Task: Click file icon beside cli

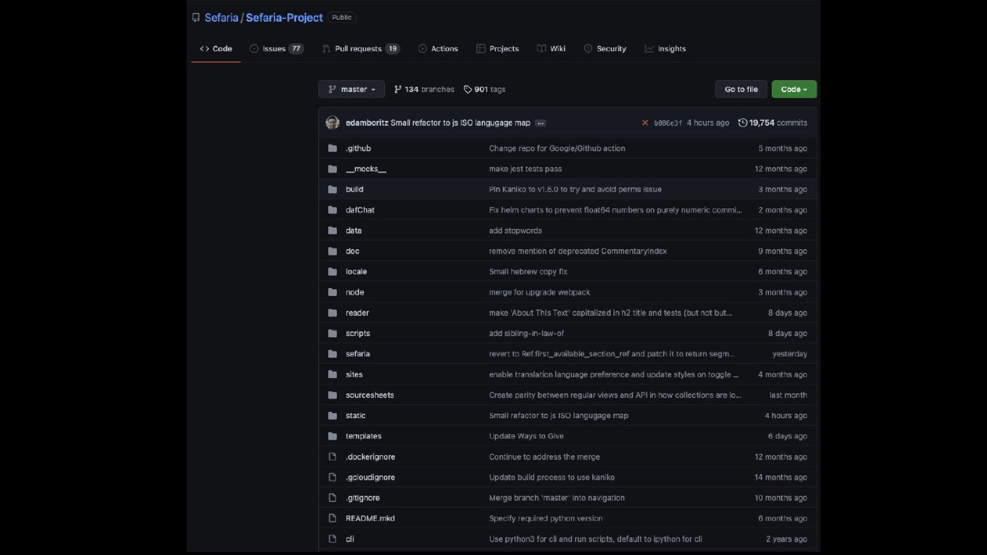Action: 332,539
